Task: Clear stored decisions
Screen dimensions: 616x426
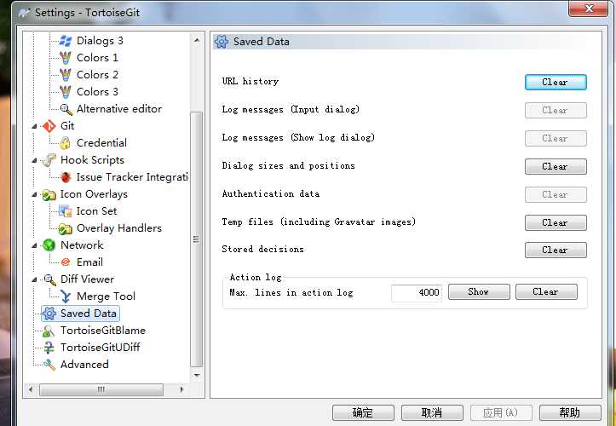Action: coord(556,250)
